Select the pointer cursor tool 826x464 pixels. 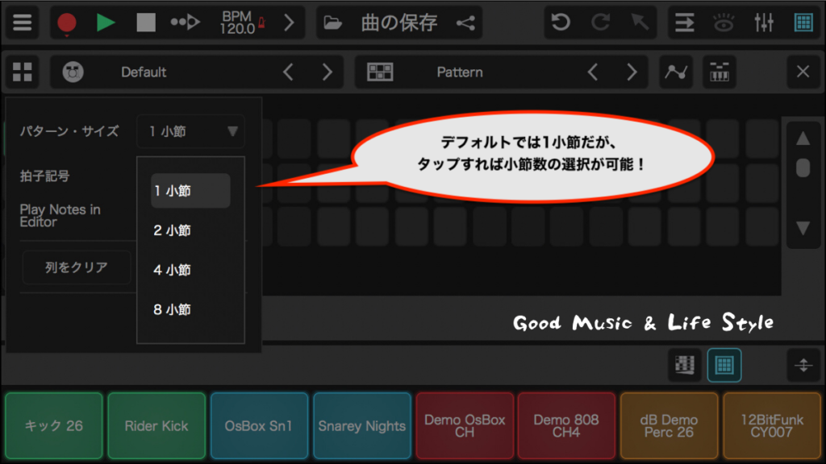(x=640, y=23)
